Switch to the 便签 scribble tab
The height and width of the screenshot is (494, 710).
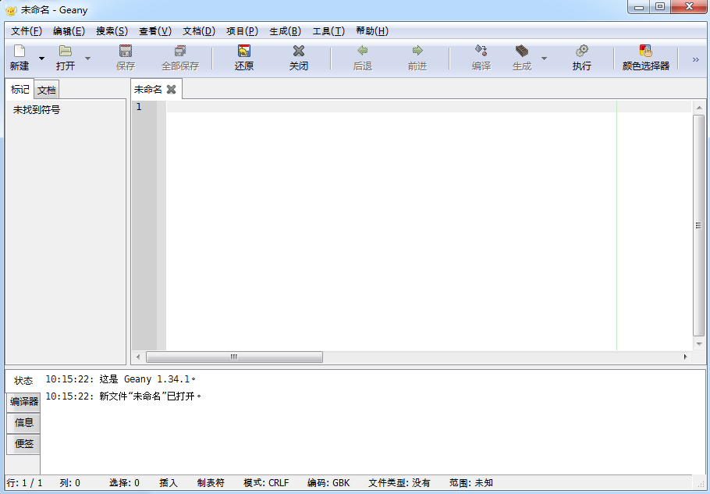click(x=24, y=444)
